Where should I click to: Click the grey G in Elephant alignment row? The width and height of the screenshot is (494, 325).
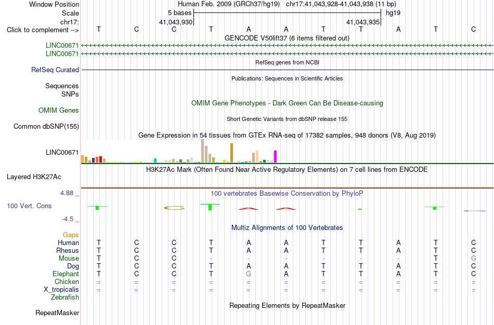249,274
